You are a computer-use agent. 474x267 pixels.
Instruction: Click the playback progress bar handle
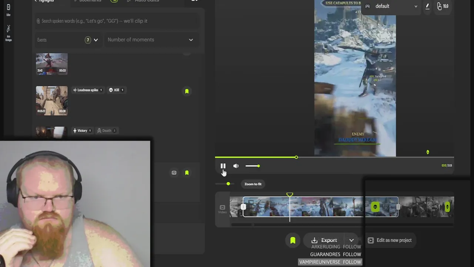tap(296, 157)
